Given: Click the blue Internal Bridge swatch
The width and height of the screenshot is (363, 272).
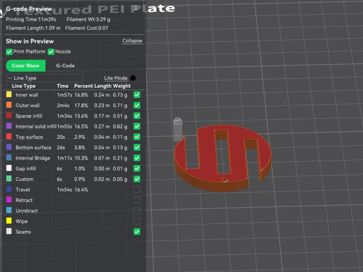Looking at the screenshot, I should click(9, 158).
